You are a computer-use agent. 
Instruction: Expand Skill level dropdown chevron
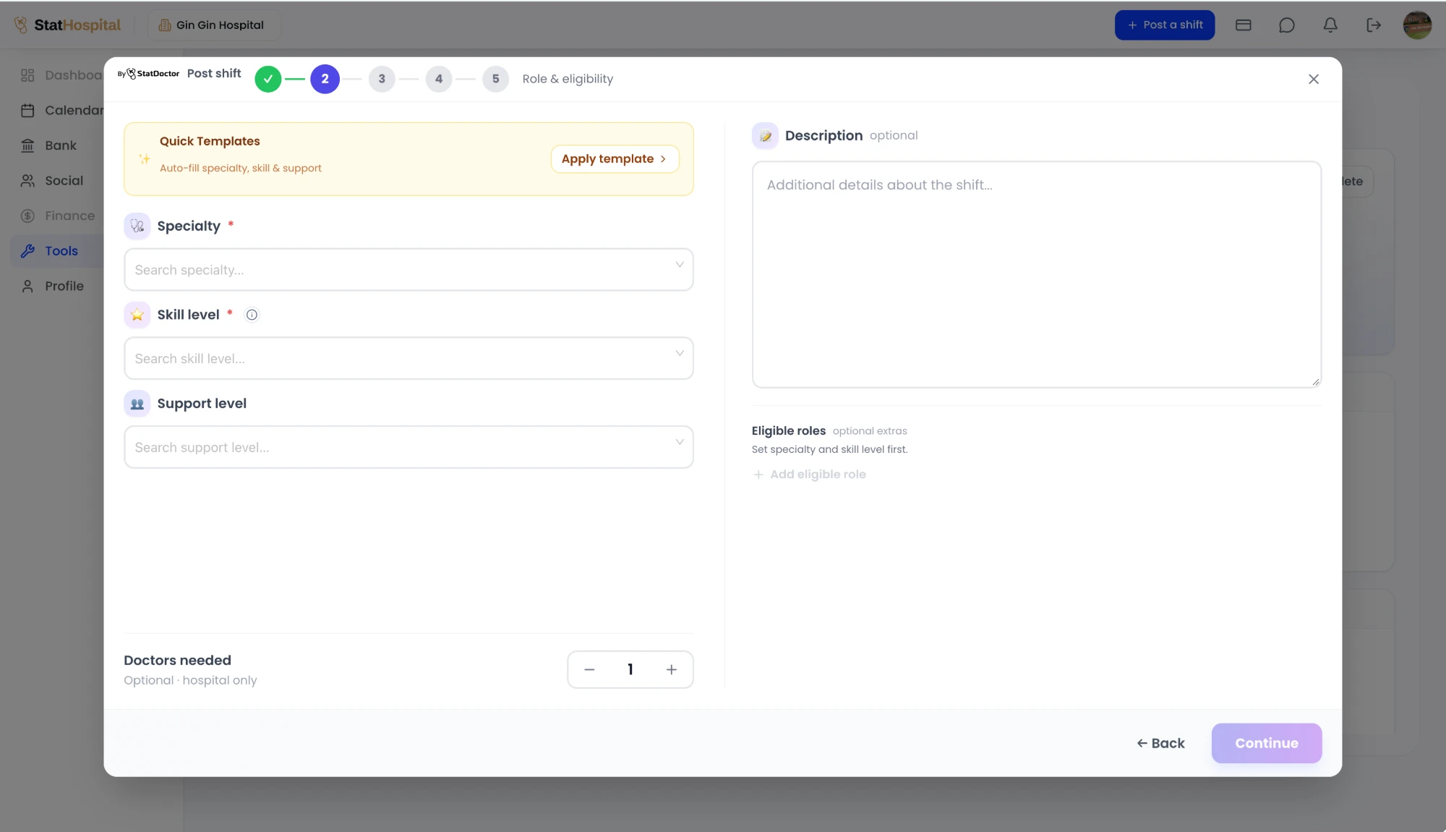pyautogui.click(x=680, y=353)
